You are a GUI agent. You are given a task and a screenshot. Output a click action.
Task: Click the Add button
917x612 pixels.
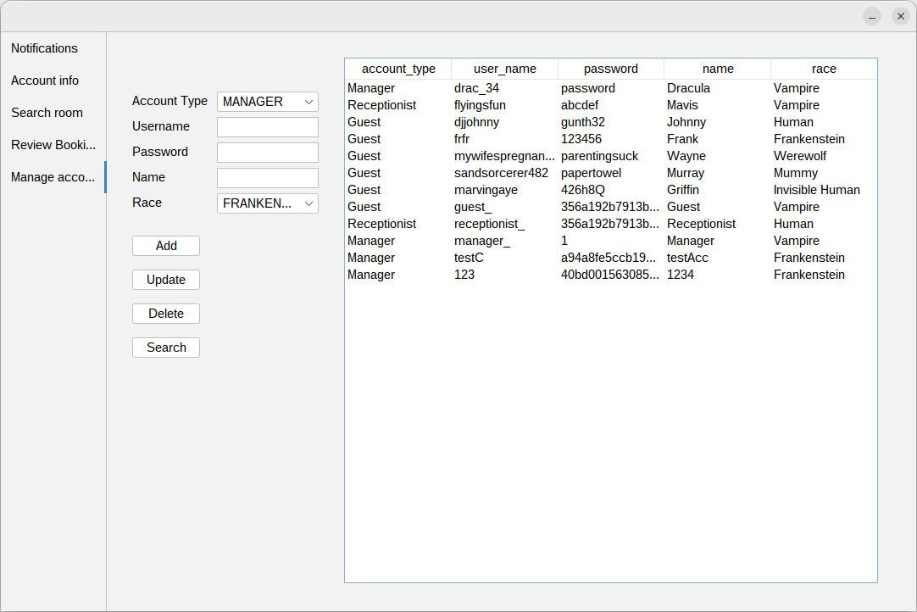[165, 245]
